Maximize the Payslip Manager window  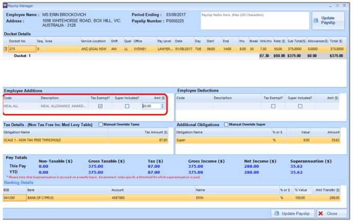coord(337,6)
